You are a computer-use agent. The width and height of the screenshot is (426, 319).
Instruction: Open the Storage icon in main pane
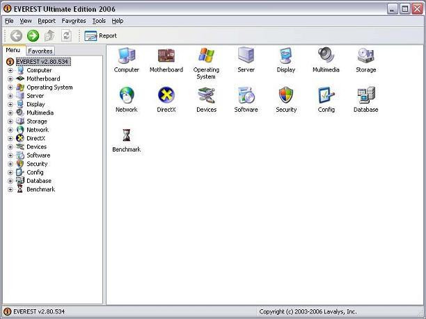click(365, 56)
